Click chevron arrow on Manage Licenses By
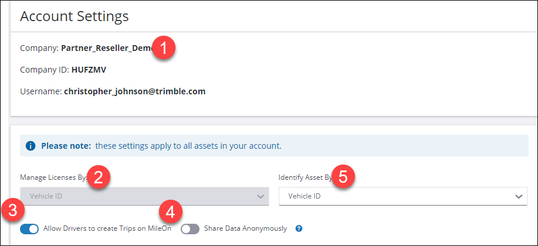Viewport: 538px width, 246px height. point(261,196)
